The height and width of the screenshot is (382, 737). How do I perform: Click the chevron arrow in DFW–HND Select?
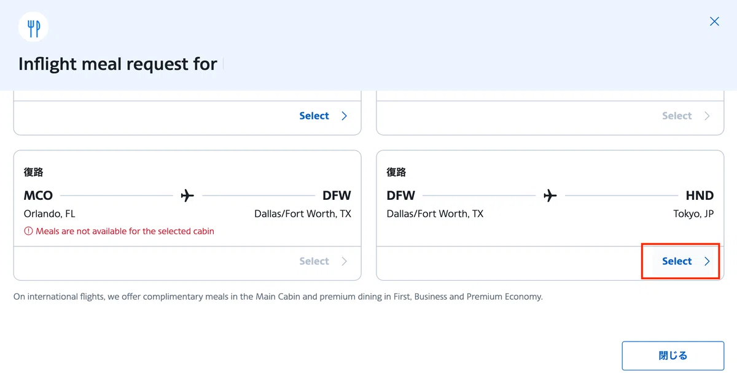707,261
